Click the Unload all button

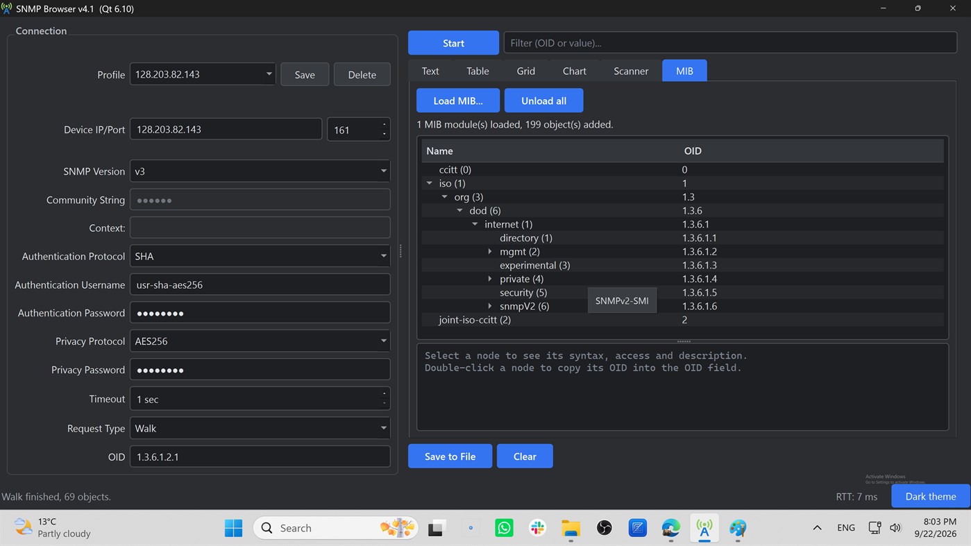[x=543, y=101]
